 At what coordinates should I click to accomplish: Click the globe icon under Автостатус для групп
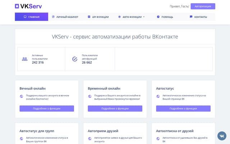tap(22, 139)
